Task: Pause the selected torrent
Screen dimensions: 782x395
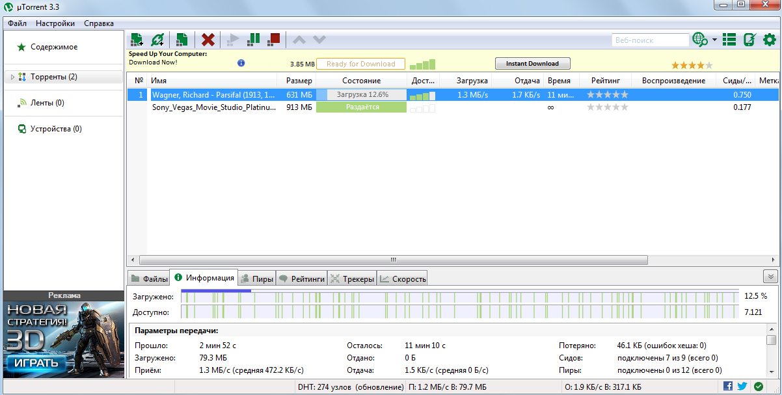Action: 254,40
